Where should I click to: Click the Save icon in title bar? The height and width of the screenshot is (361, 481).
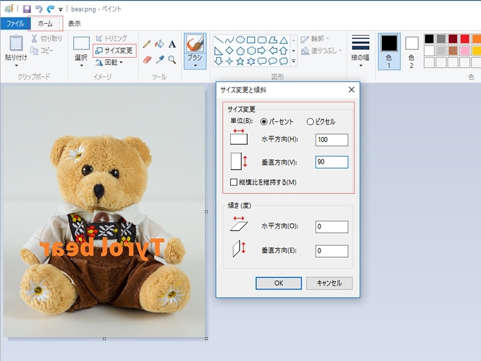27,9
